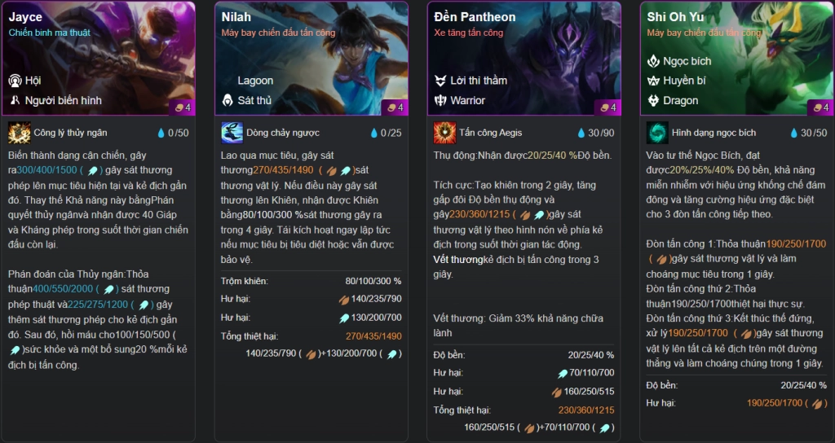835x443 pixels.
Task: Click the Người biến hình trait label
Action: pyautogui.click(x=64, y=100)
